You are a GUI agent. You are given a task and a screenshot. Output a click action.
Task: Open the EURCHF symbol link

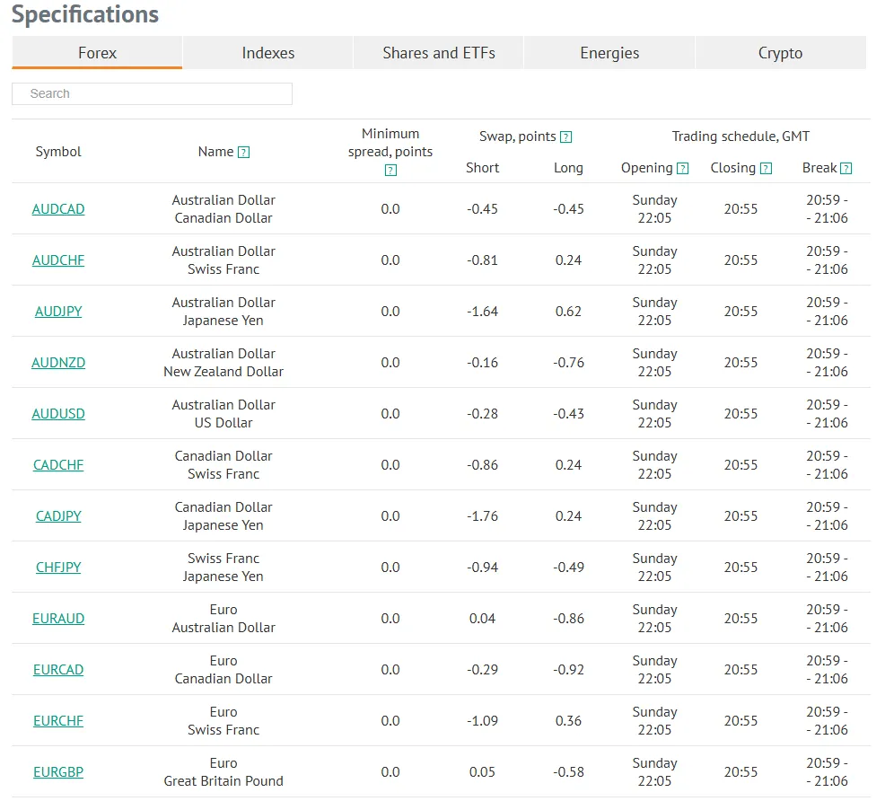tap(58, 721)
